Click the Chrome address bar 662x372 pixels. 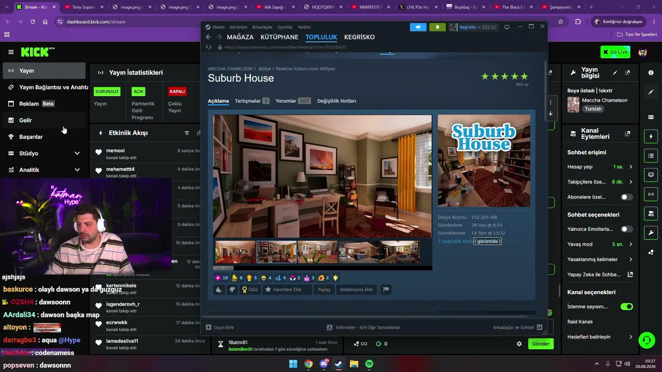click(305, 22)
